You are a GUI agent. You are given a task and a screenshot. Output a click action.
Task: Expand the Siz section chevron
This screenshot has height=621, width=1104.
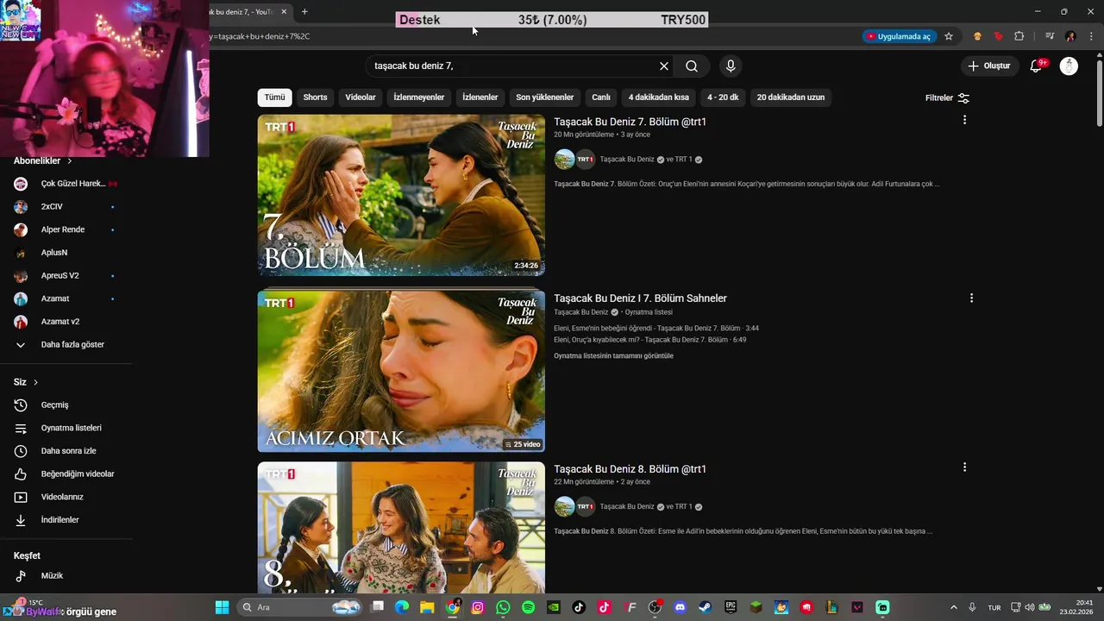tap(35, 382)
